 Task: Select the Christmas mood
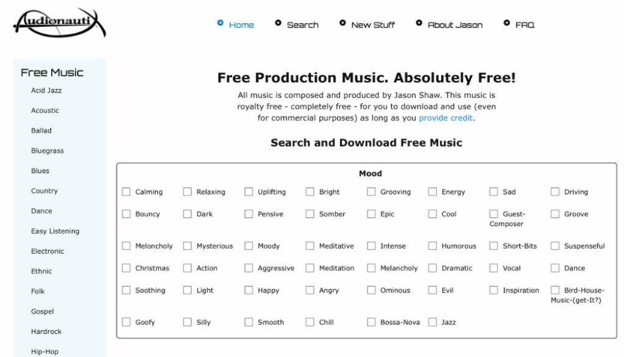coord(126,268)
